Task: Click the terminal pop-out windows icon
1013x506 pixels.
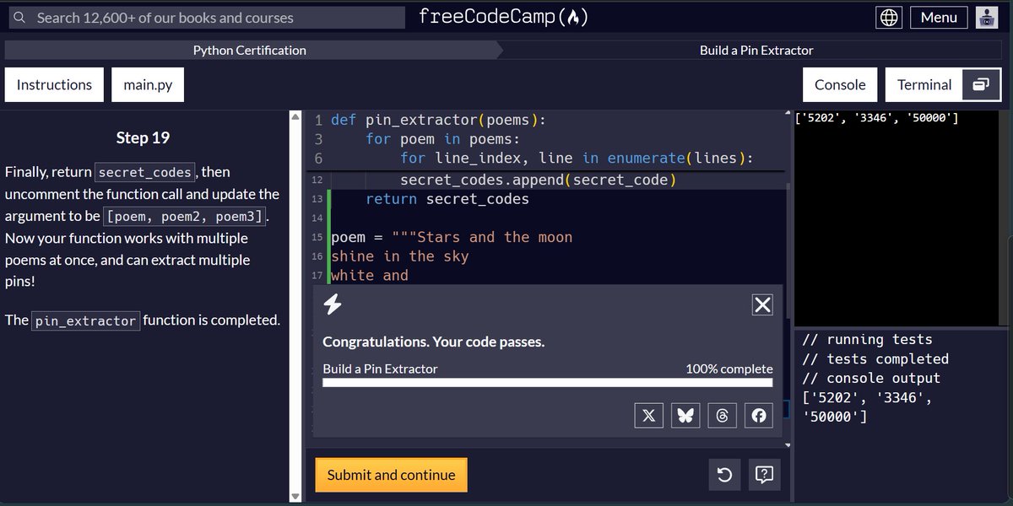Action: (x=980, y=85)
